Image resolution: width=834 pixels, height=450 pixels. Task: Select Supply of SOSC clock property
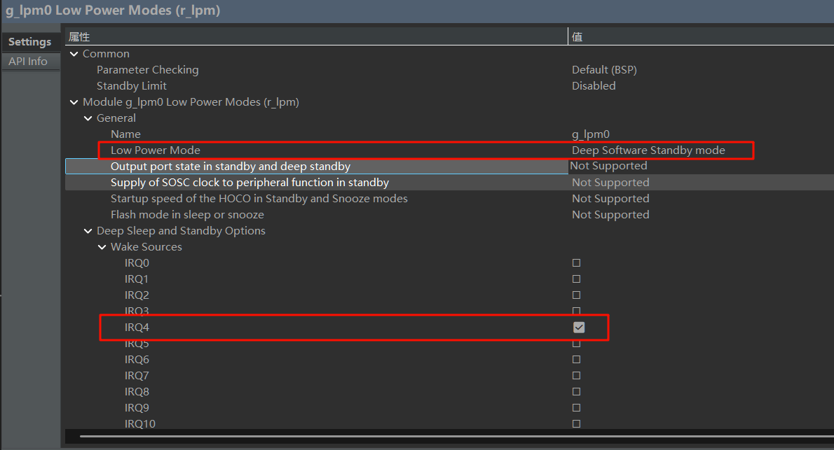click(x=249, y=182)
